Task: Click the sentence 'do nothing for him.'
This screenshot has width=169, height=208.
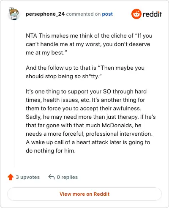Action: click(x=51, y=151)
